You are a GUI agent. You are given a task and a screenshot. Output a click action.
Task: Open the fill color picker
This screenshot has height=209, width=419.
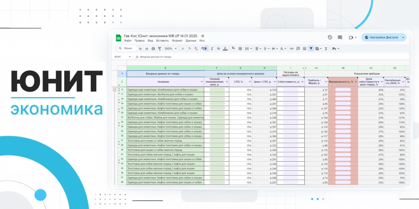point(234,48)
